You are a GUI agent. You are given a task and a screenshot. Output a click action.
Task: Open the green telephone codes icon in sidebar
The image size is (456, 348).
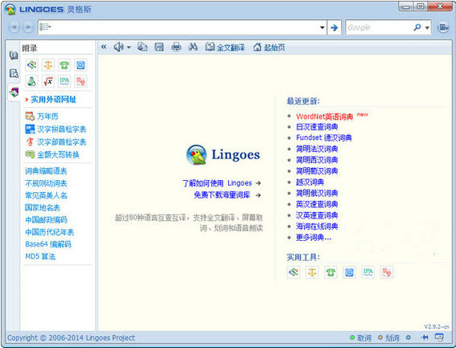(64, 65)
